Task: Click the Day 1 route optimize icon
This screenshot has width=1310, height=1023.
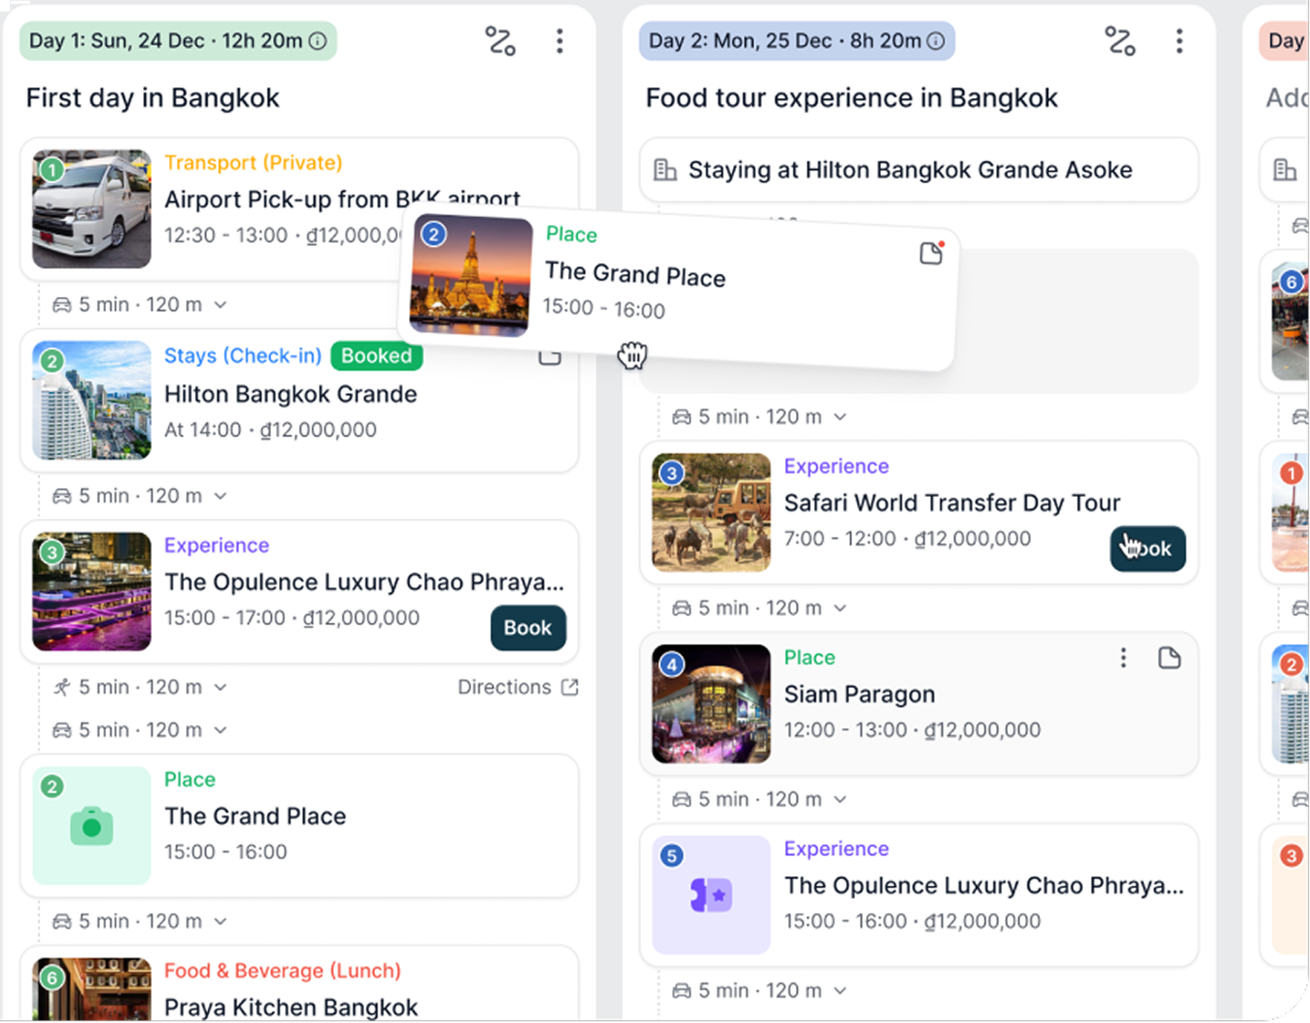Action: point(501,41)
